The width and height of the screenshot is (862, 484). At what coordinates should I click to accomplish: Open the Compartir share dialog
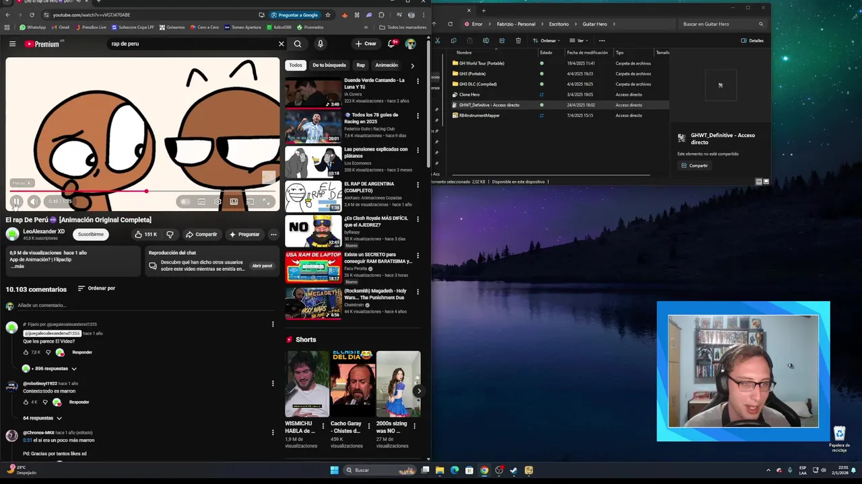tap(201, 235)
